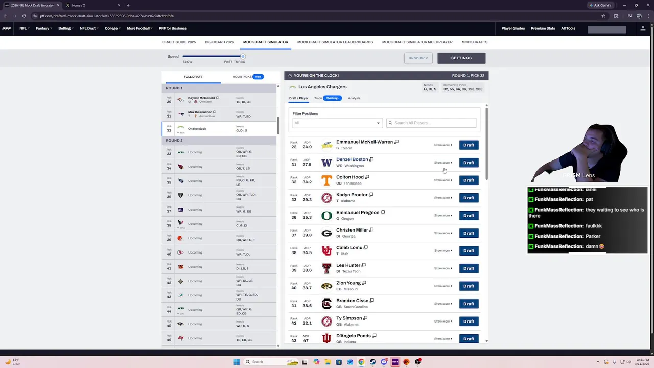Click the Oregon logo next to Emmanuel Pregnon
The width and height of the screenshot is (654, 368).
(x=326, y=215)
